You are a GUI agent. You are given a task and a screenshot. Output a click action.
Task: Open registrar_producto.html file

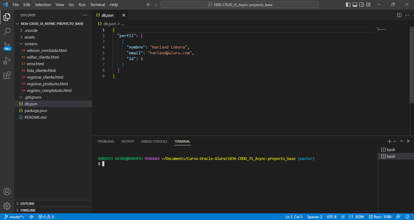tap(53, 84)
